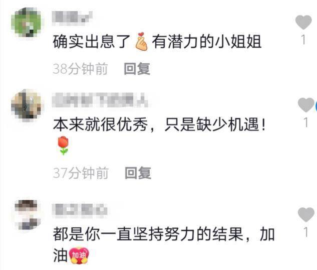Reply to the 37分钟前 comment
The width and height of the screenshot is (317, 270).
coord(138,173)
